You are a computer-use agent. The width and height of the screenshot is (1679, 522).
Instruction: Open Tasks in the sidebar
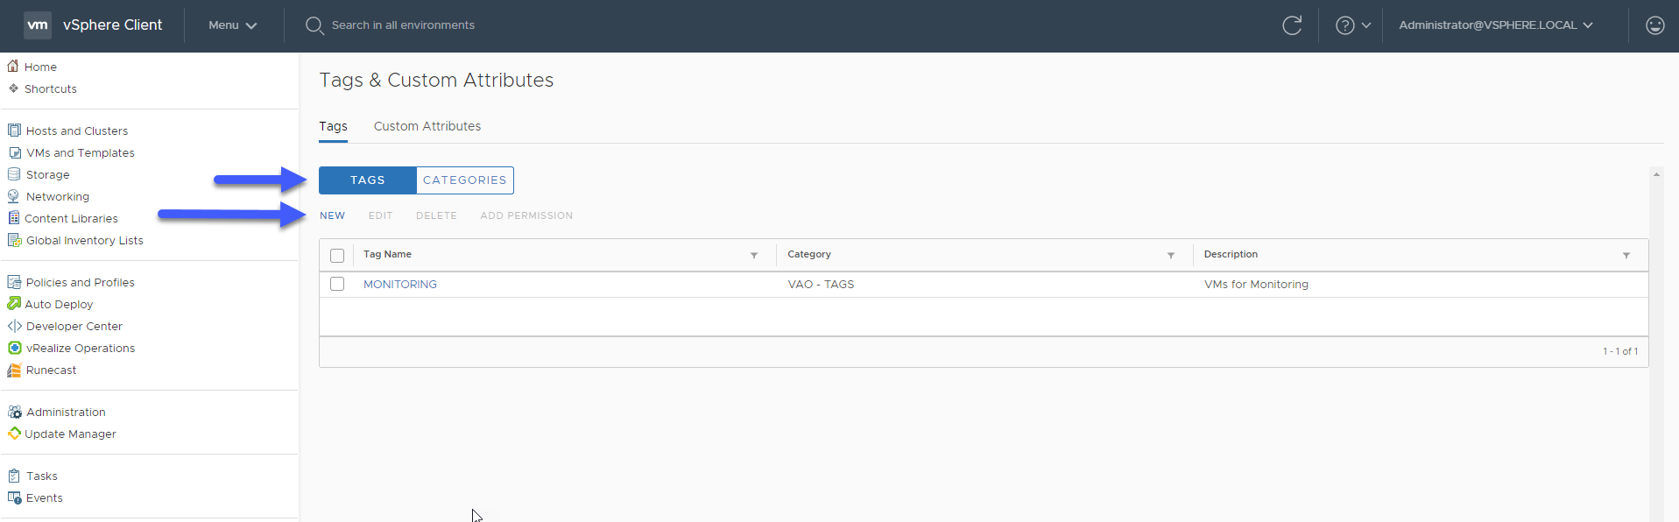click(41, 476)
